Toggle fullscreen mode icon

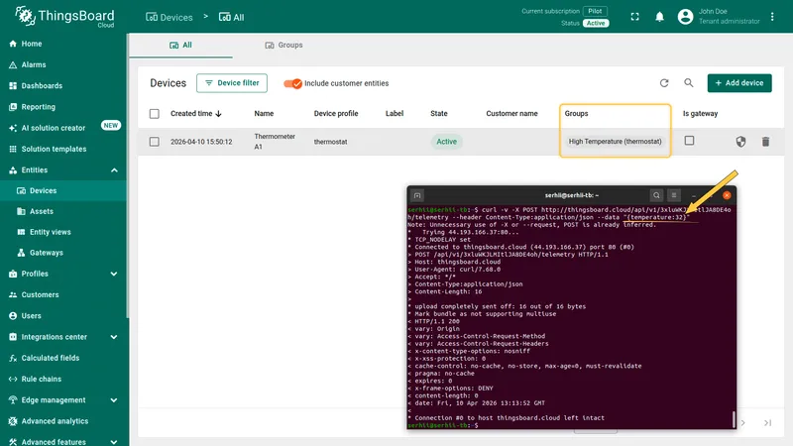tap(634, 17)
